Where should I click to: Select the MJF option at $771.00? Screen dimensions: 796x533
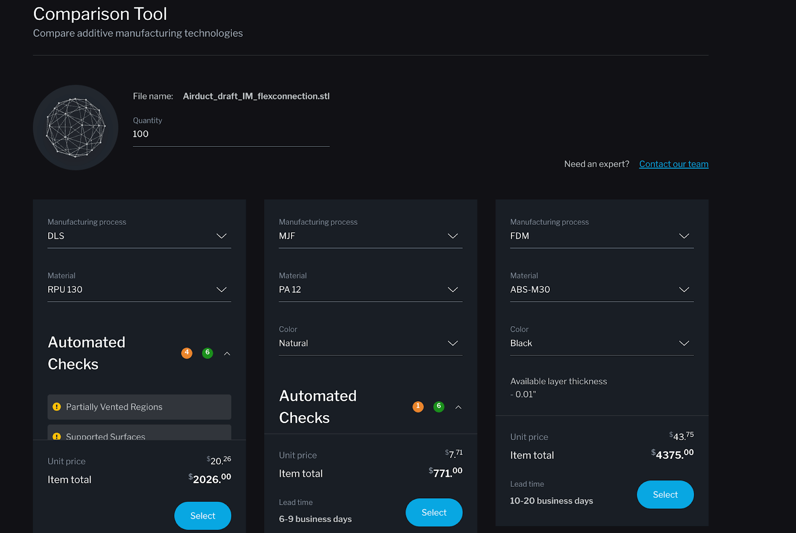434,512
